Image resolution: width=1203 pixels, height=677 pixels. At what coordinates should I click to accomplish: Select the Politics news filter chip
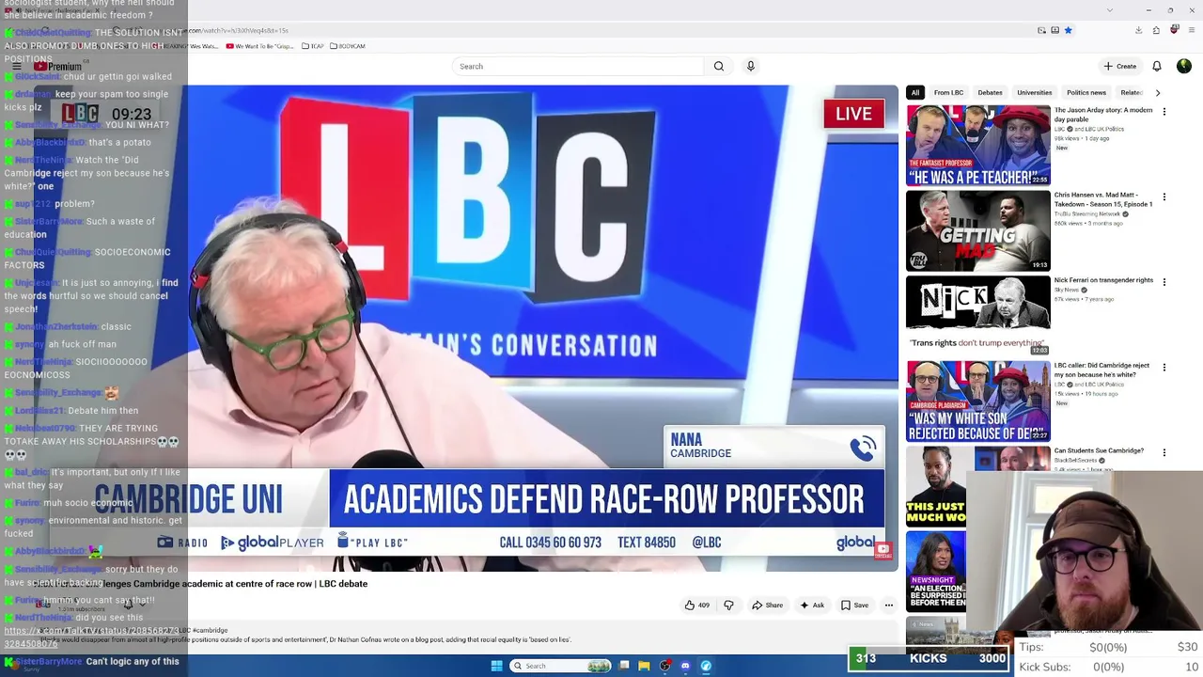pos(1086,93)
